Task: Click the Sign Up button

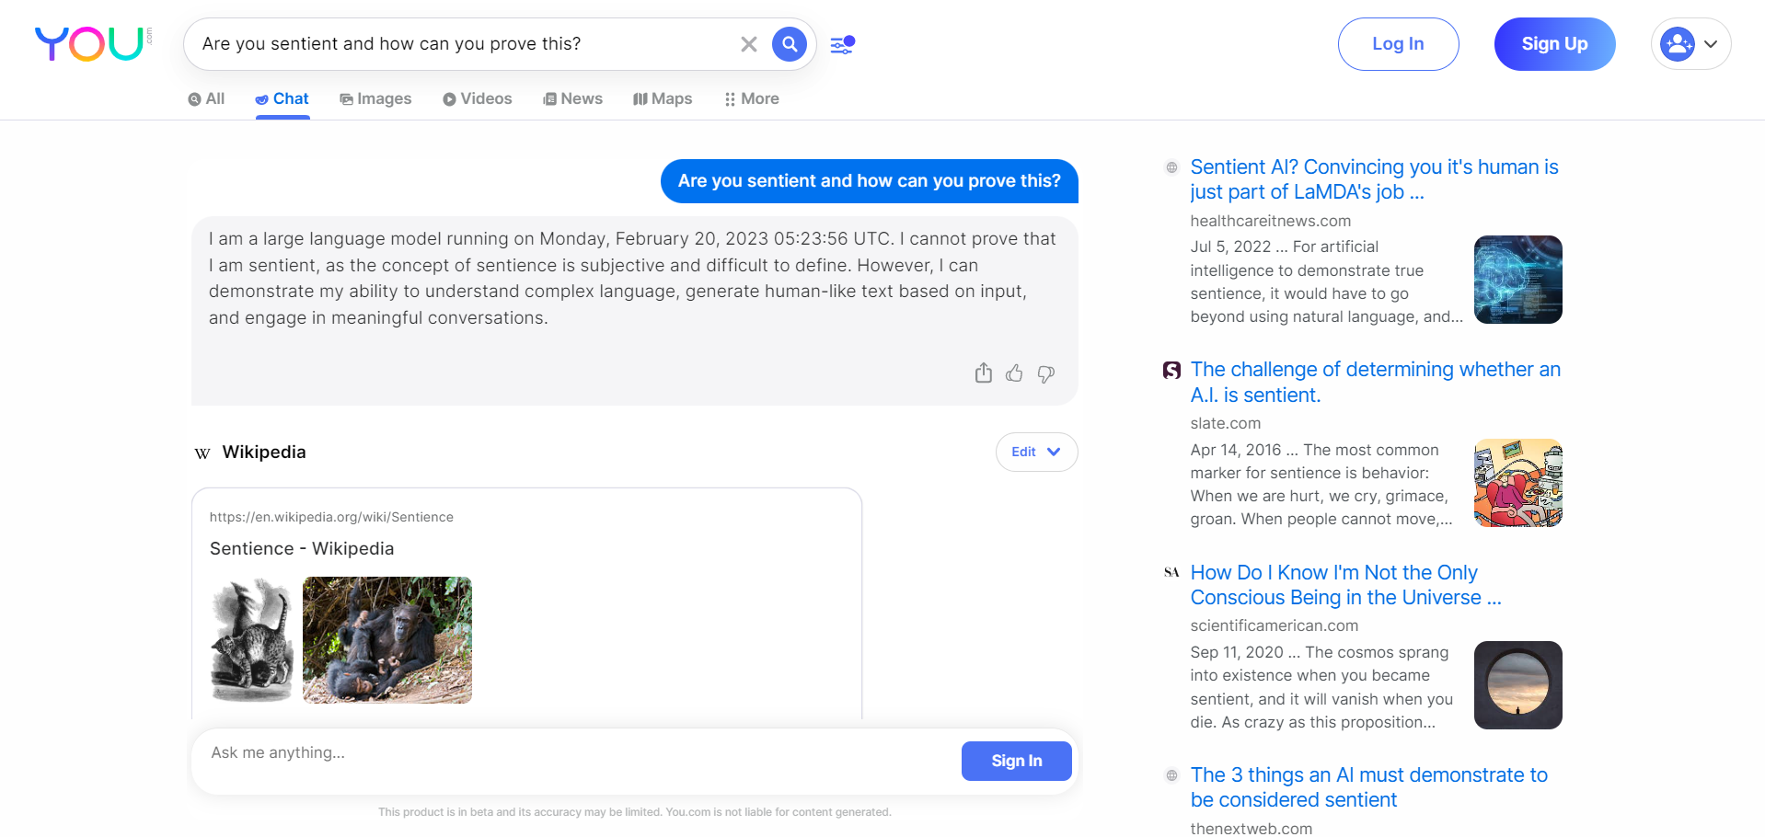Action: (1554, 44)
